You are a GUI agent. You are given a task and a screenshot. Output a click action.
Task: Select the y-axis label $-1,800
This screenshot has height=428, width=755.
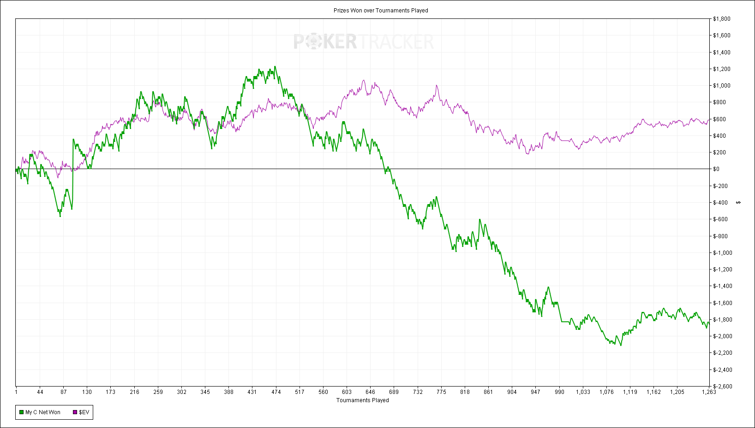723,320
